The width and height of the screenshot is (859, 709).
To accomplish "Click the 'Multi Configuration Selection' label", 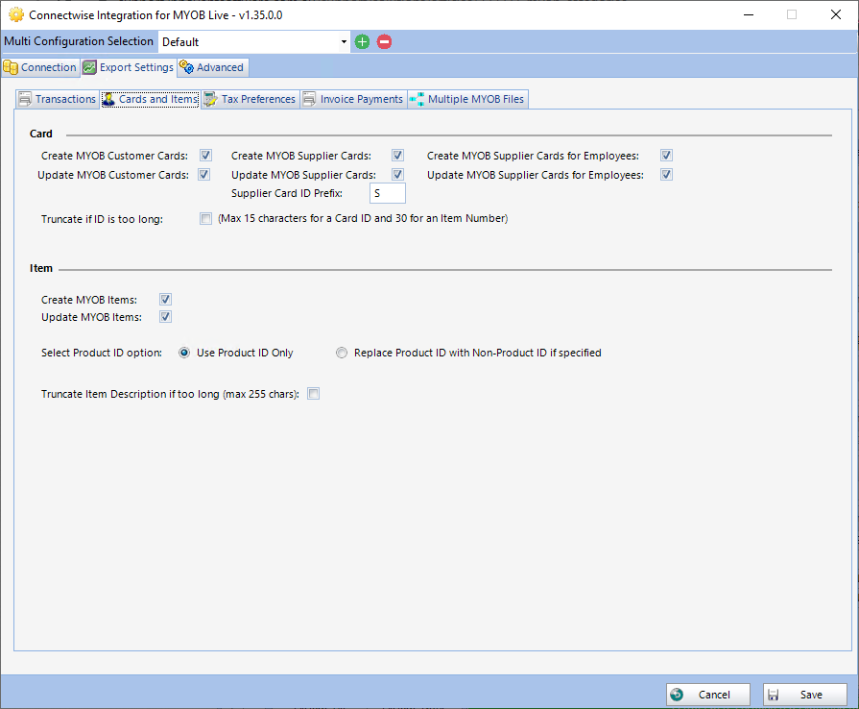I will click(x=79, y=41).
